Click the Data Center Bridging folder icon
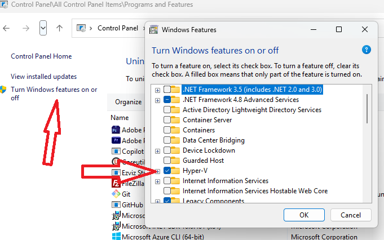Screen dimensions: 384x240 point(175,140)
